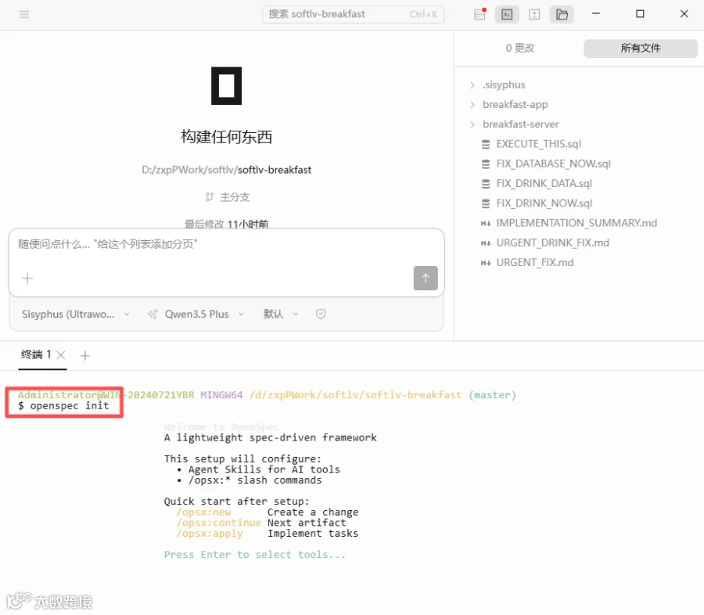This screenshot has width=704, height=615.
Task: Add a new terminal tab
Action: pyautogui.click(x=84, y=356)
